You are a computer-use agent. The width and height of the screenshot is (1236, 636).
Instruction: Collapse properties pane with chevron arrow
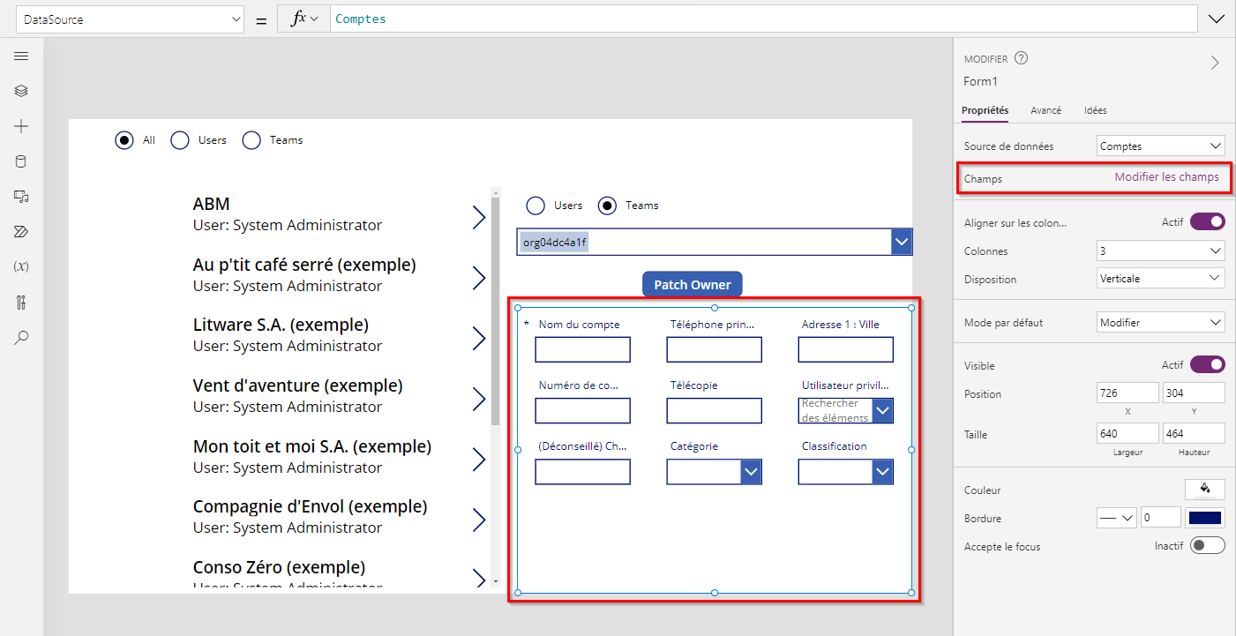1215,62
